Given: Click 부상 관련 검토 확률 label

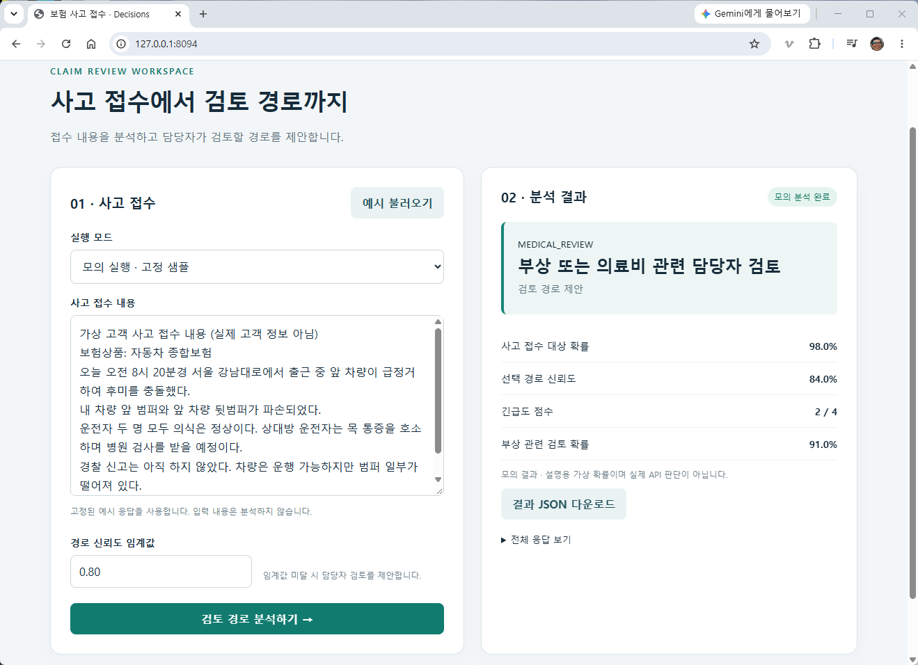Looking at the screenshot, I should [545, 444].
